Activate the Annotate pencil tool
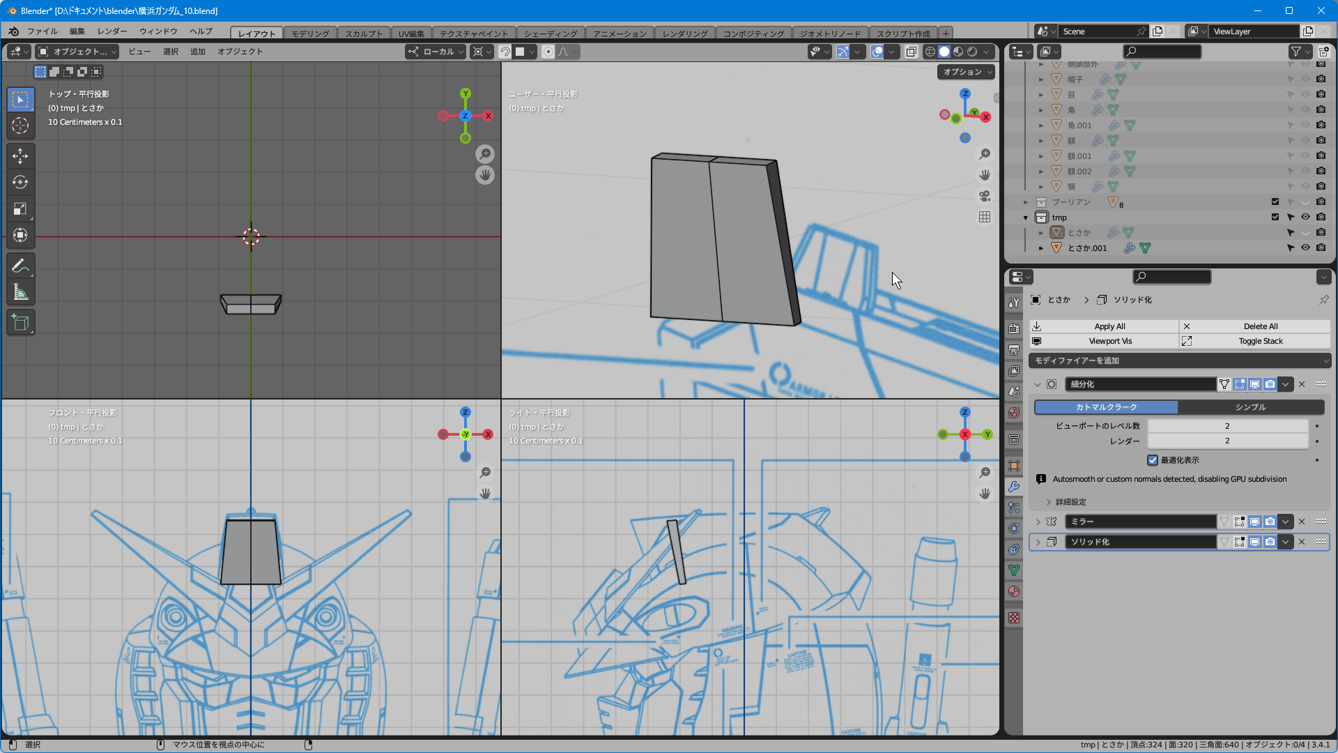 (20, 266)
